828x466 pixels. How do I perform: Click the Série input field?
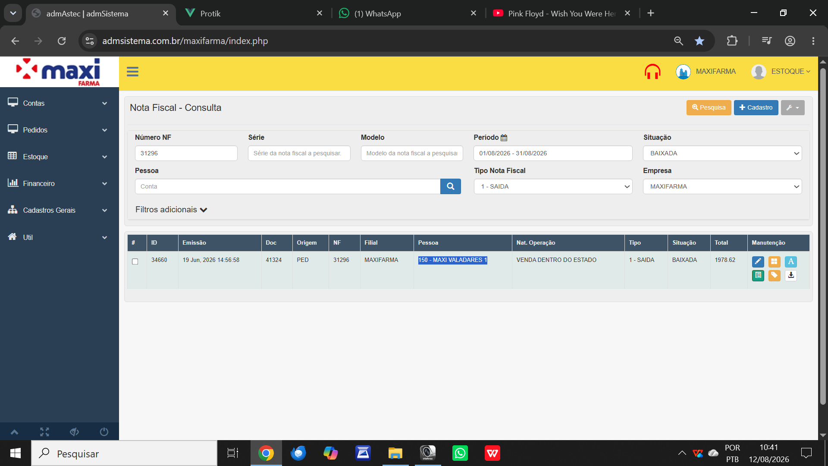(x=299, y=153)
